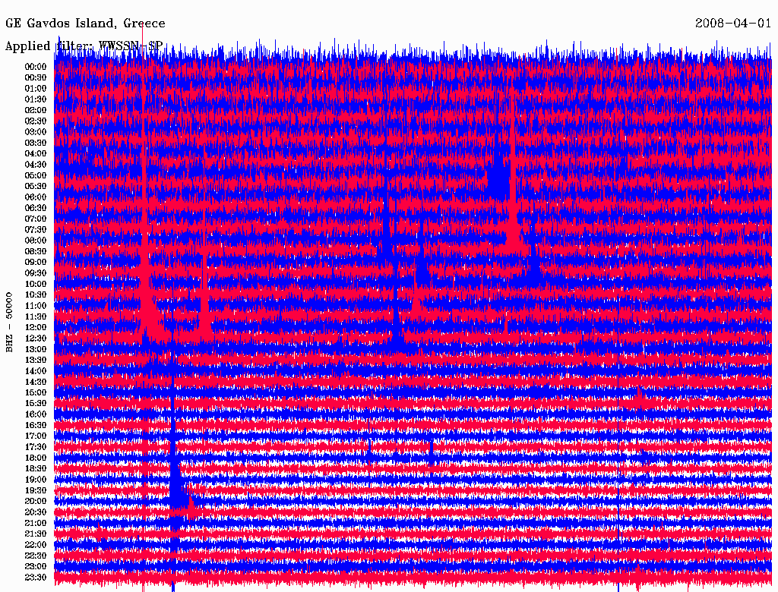
Task: Select the 18:00 time label
Action: (36, 458)
